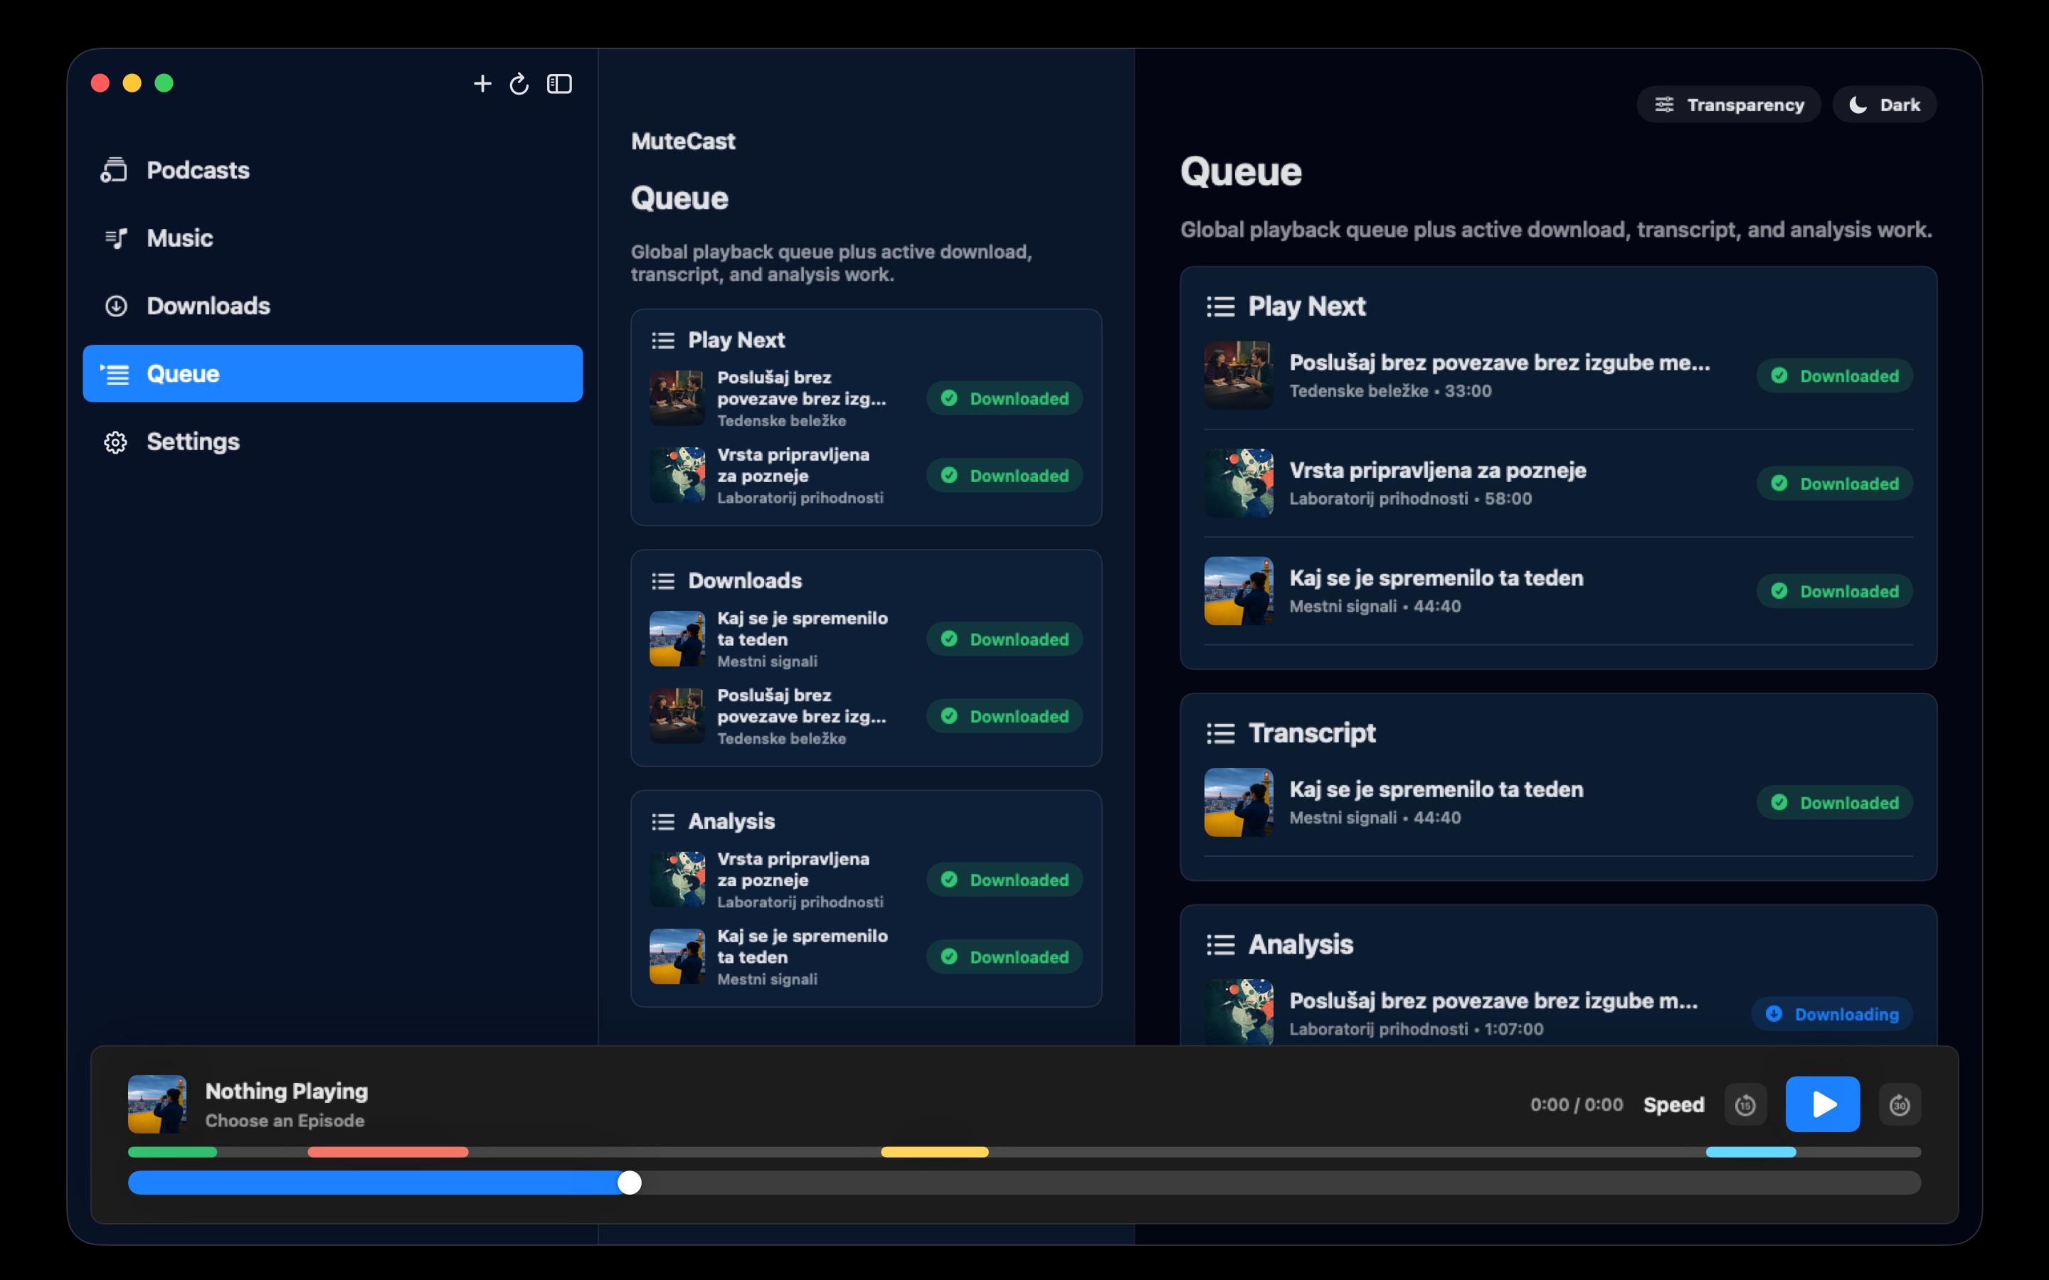The image size is (2049, 1280).
Task: Open Settings in the sidebar
Action: (333, 441)
